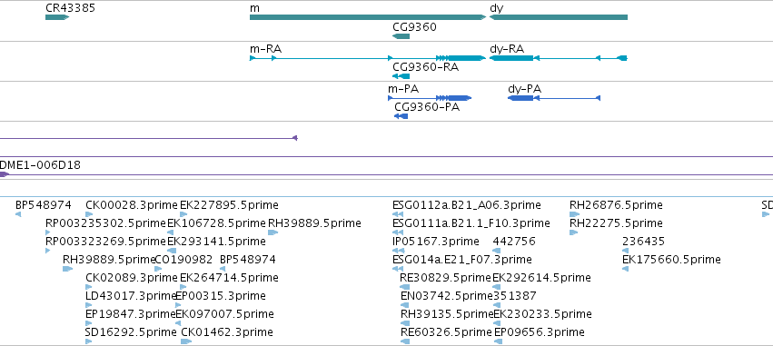Open the SD16292.5prime EST label
The width and height of the screenshot is (773, 346).
tap(131, 332)
